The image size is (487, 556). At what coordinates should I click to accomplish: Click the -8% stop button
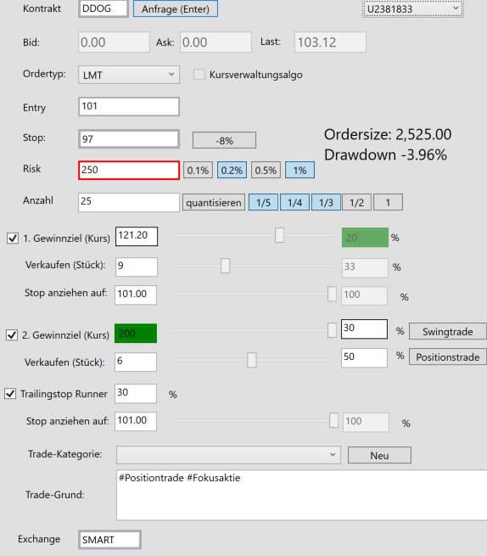coord(224,140)
